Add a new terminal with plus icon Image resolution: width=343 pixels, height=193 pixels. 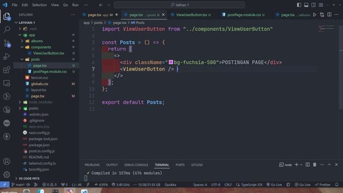[296, 165]
